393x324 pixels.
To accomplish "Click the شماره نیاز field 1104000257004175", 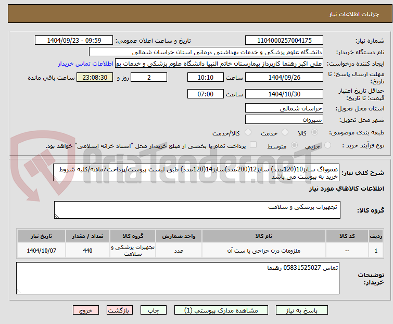I will pyautogui.click(x=284, y=41).
